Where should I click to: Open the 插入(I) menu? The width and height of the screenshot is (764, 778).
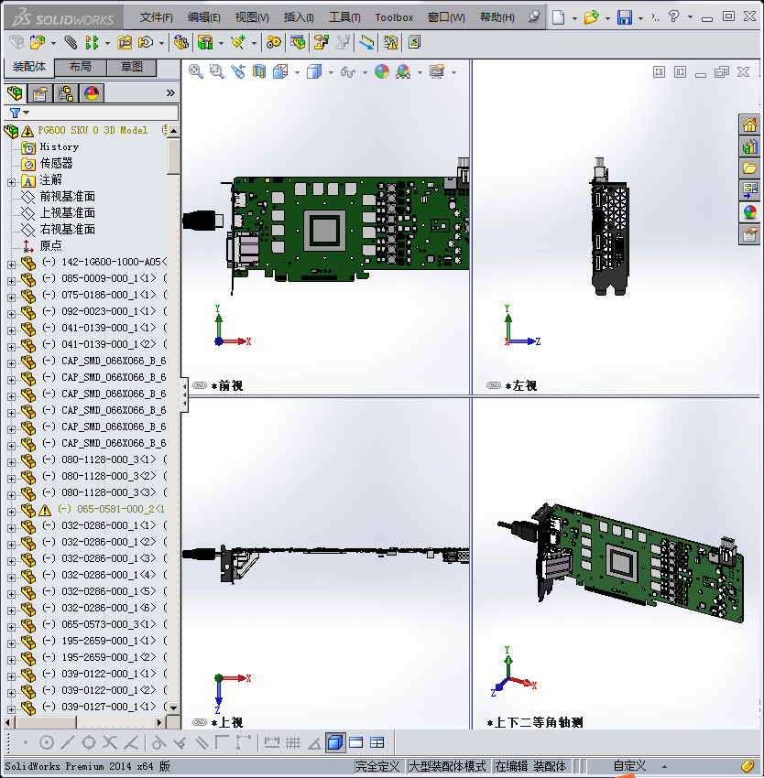(299, 17)
